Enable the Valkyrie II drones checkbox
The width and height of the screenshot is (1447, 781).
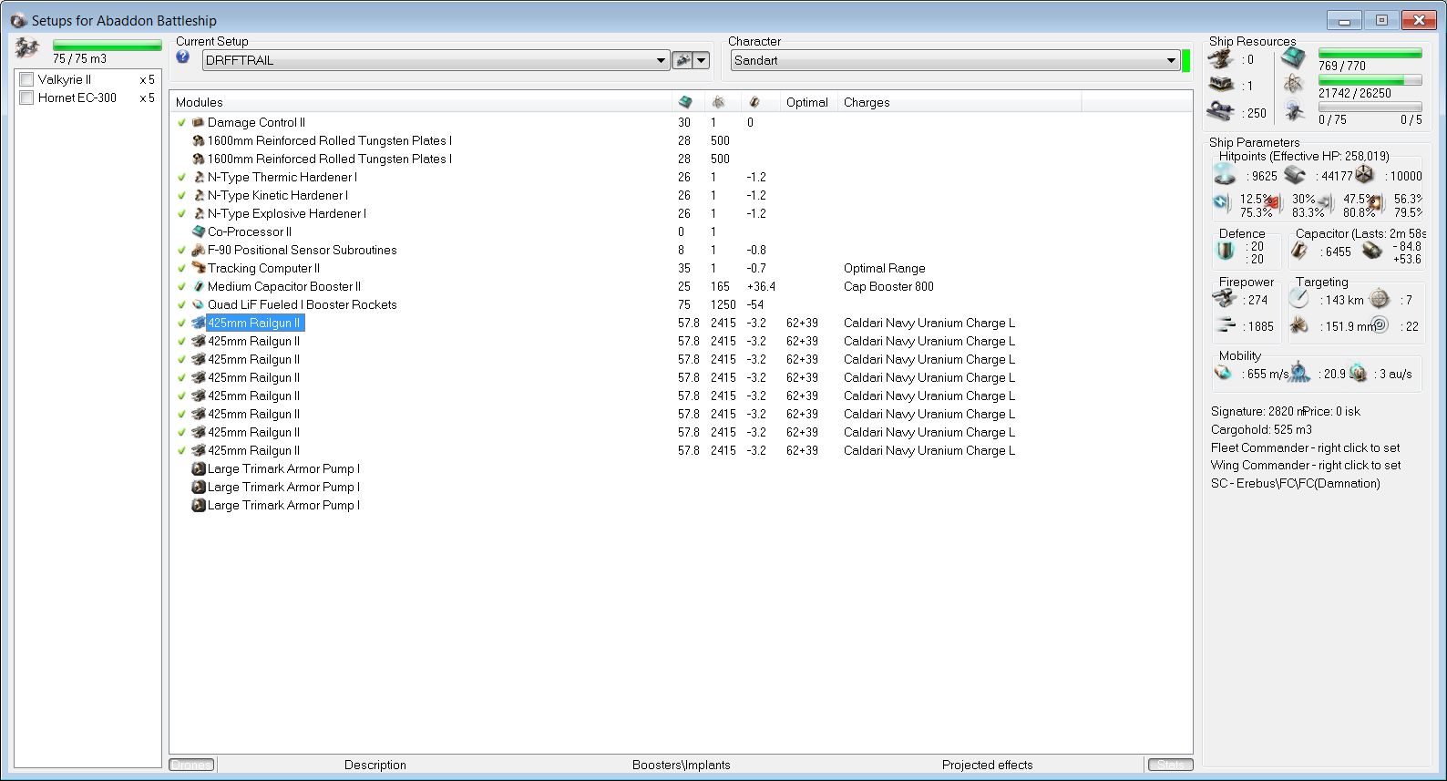(x=26, y=79)
